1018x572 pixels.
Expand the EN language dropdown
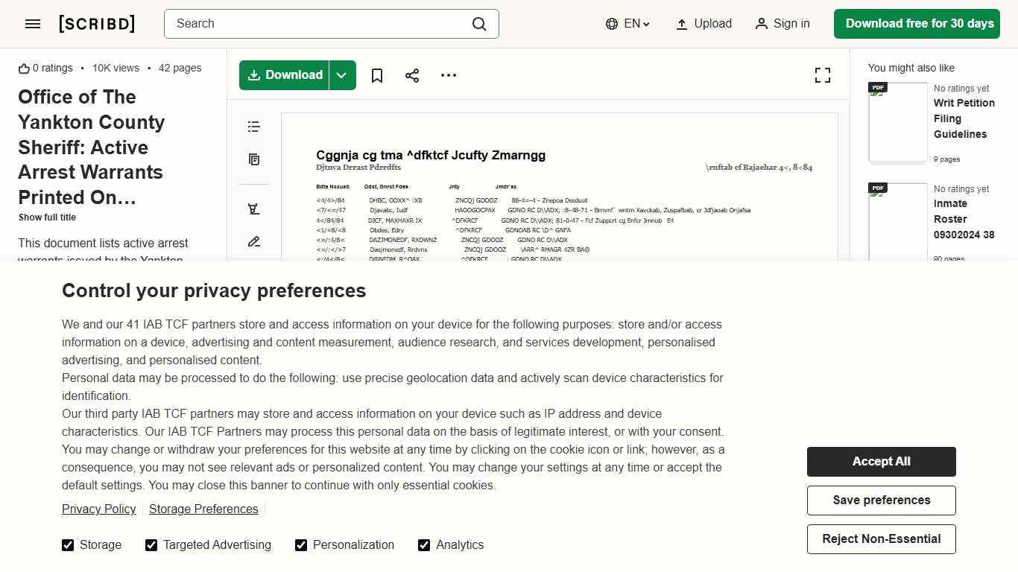[628, 24]
